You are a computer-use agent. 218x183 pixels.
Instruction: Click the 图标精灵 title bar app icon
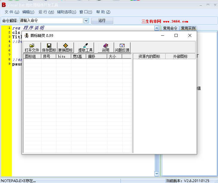26,35
